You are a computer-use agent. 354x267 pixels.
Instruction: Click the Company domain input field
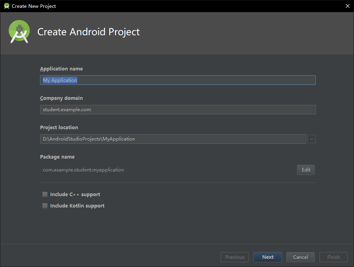pos(178,110)
